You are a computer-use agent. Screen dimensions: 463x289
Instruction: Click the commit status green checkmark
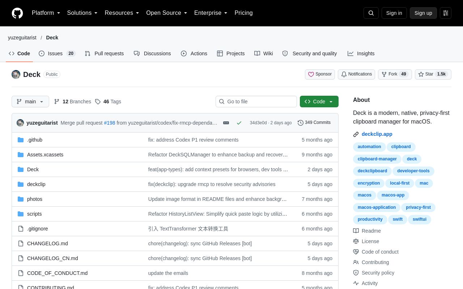(x=239, y=123)
